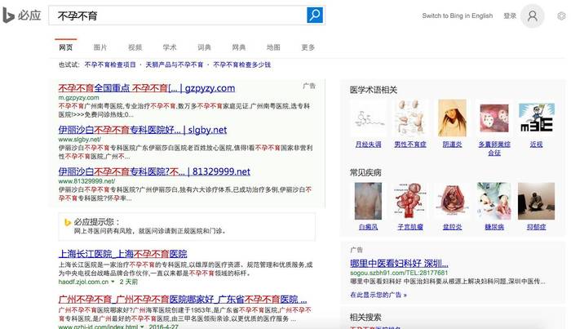Click the 近视 eye-chart cartoon thumbnail

tap(537, 118)
